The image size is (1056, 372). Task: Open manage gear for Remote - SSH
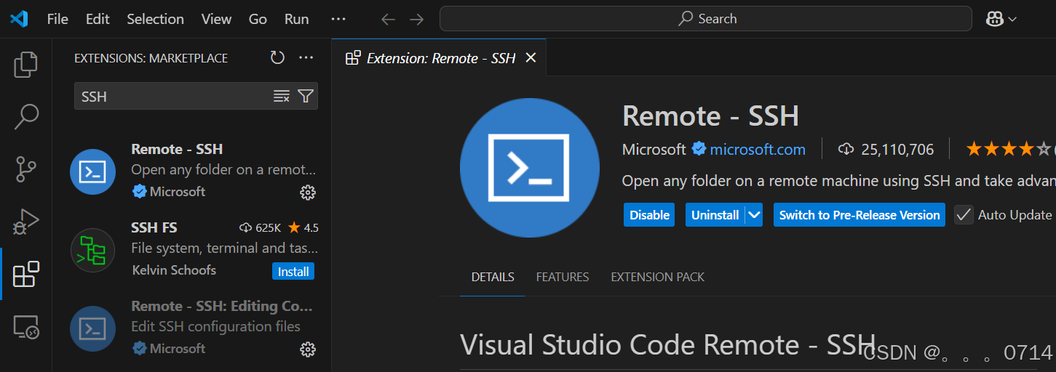(x=308, y=193)
